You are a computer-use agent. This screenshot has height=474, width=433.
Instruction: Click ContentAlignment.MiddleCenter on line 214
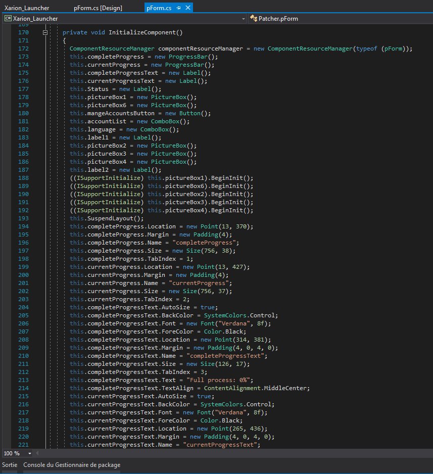(x=255, y=388)
